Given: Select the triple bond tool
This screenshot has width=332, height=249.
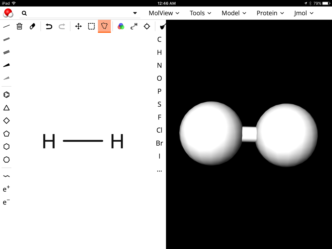Looking at the screenshot, I should pyautogui.click(x=7, y=52).
